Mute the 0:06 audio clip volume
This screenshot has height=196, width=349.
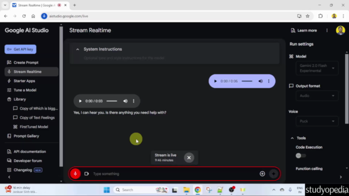coord(260,81)
